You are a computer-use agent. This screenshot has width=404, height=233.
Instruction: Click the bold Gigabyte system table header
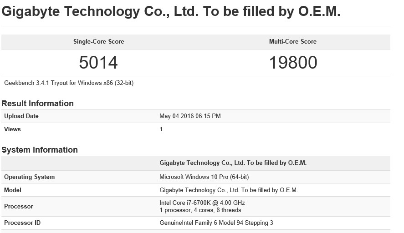click(x=233, y=163)
